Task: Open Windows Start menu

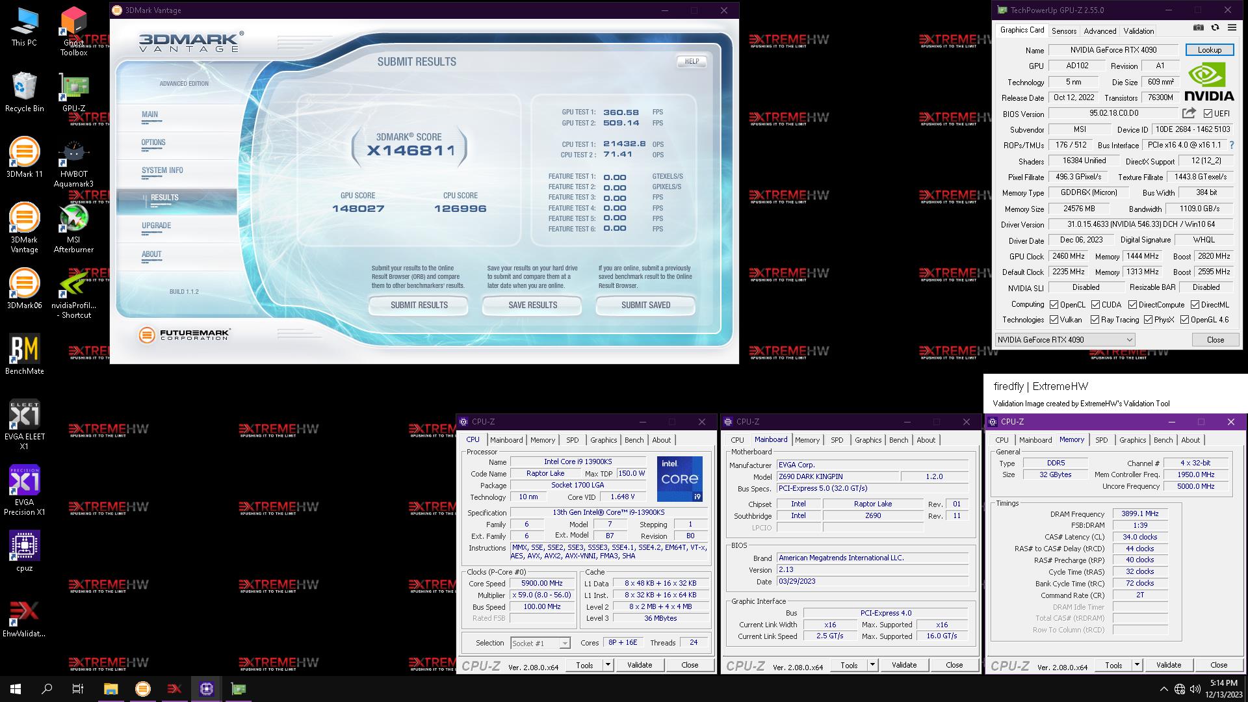Action: tap(16, 689)
